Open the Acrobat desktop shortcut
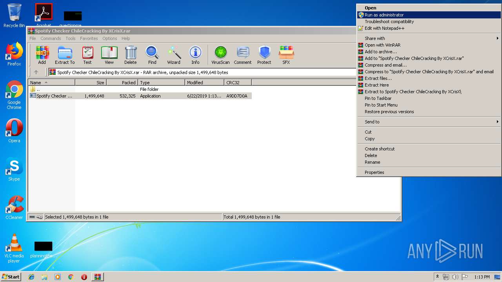The image size is (502, 282). tap(44, 16)
